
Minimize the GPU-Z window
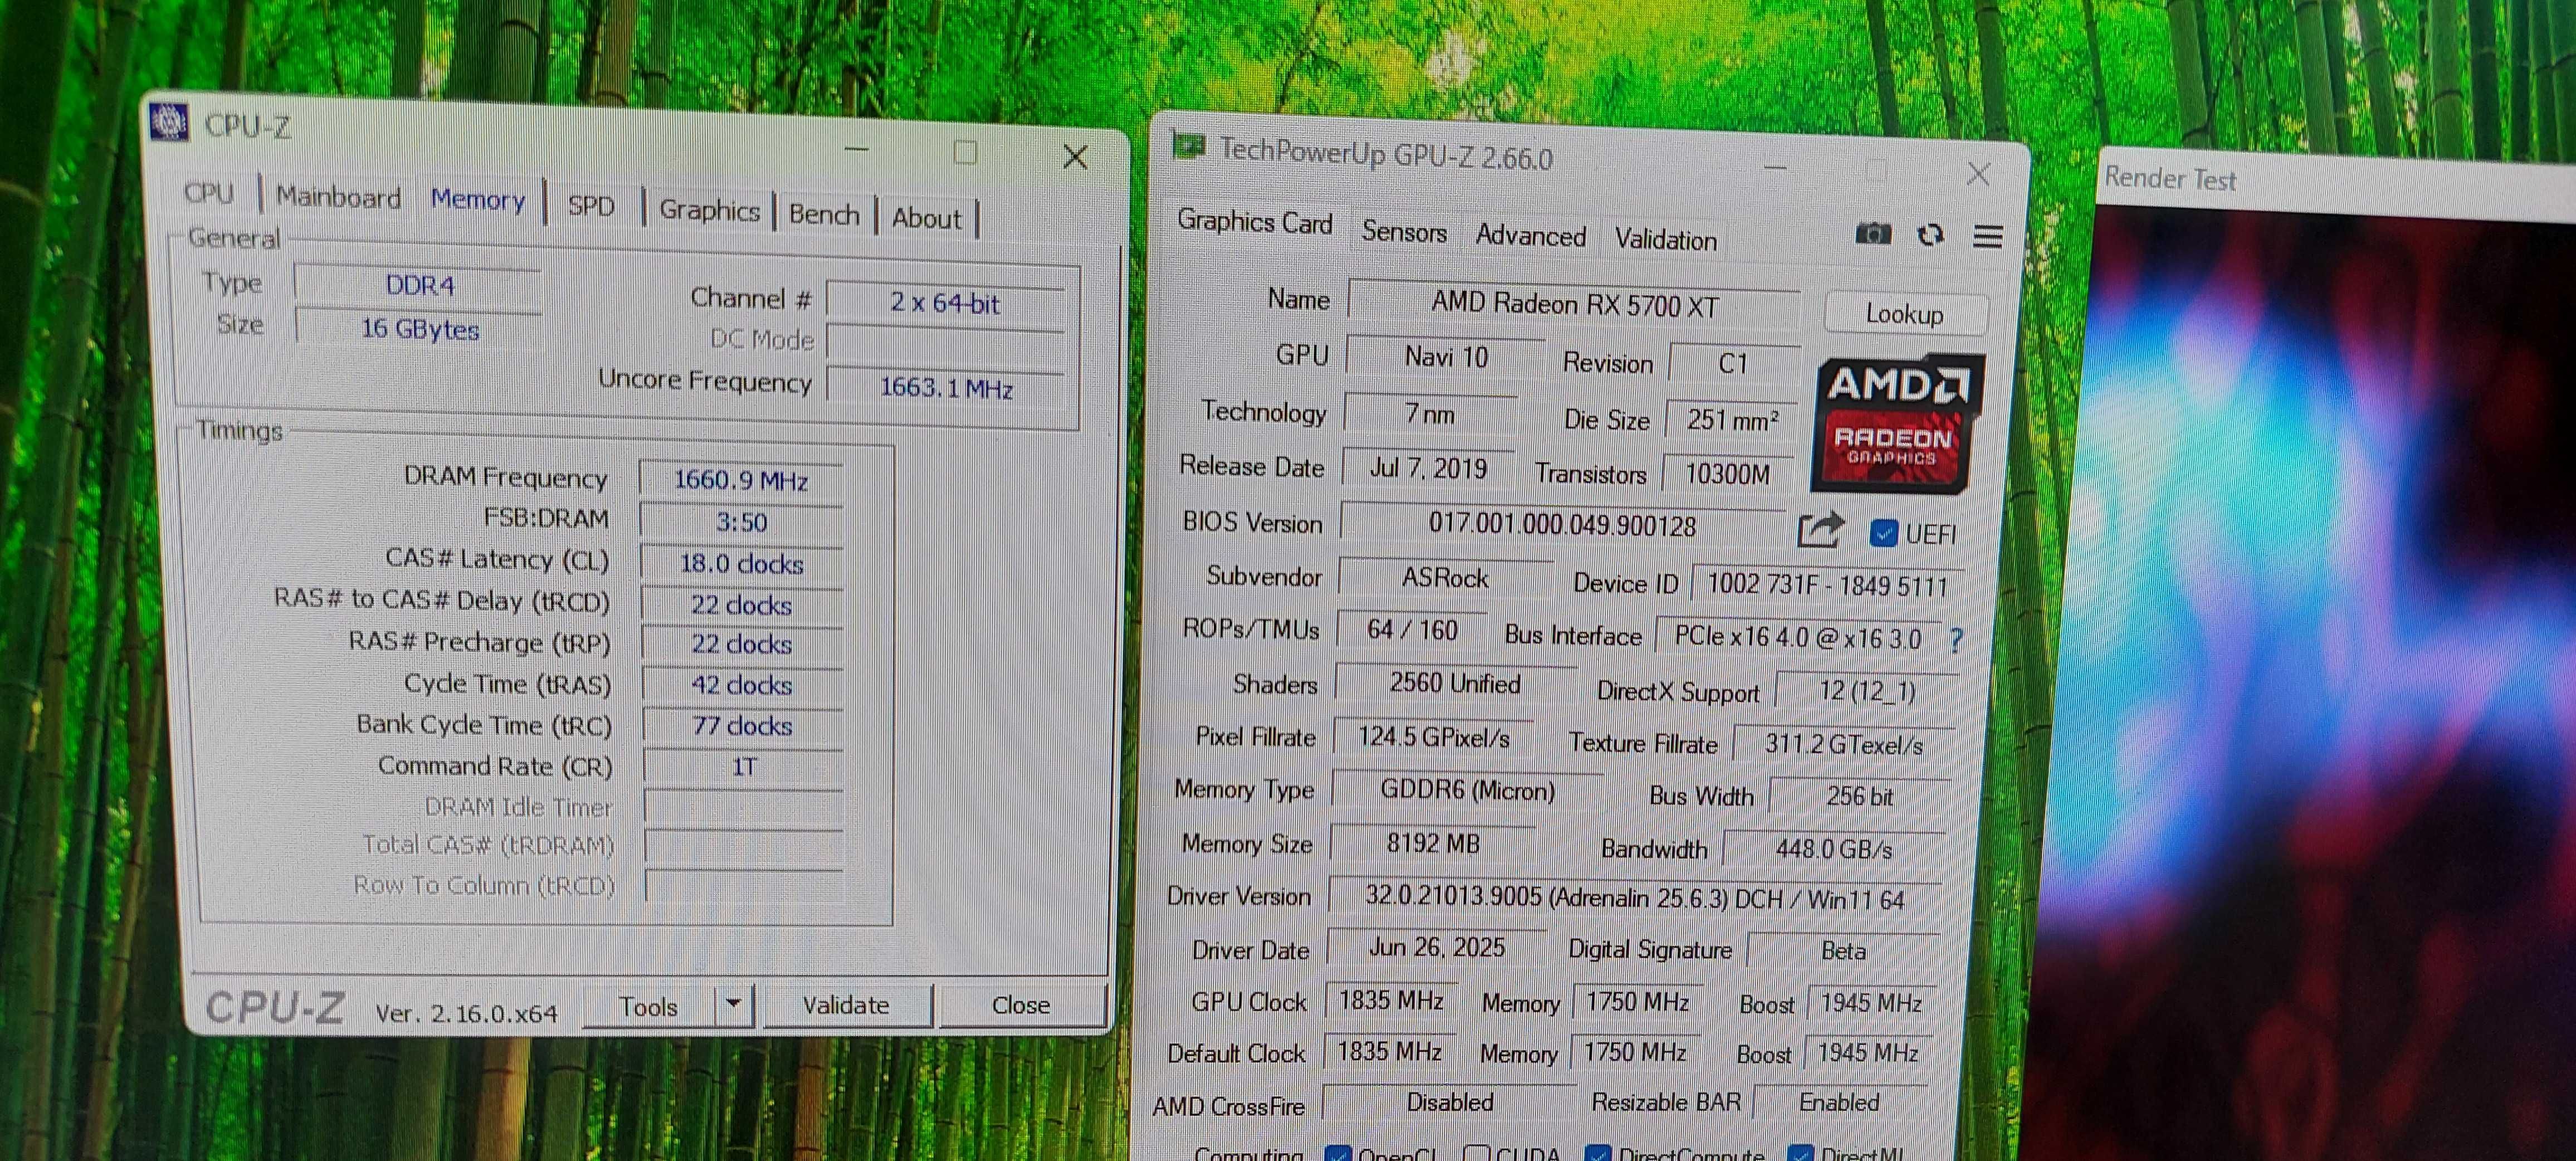[x=1775, y=167]
